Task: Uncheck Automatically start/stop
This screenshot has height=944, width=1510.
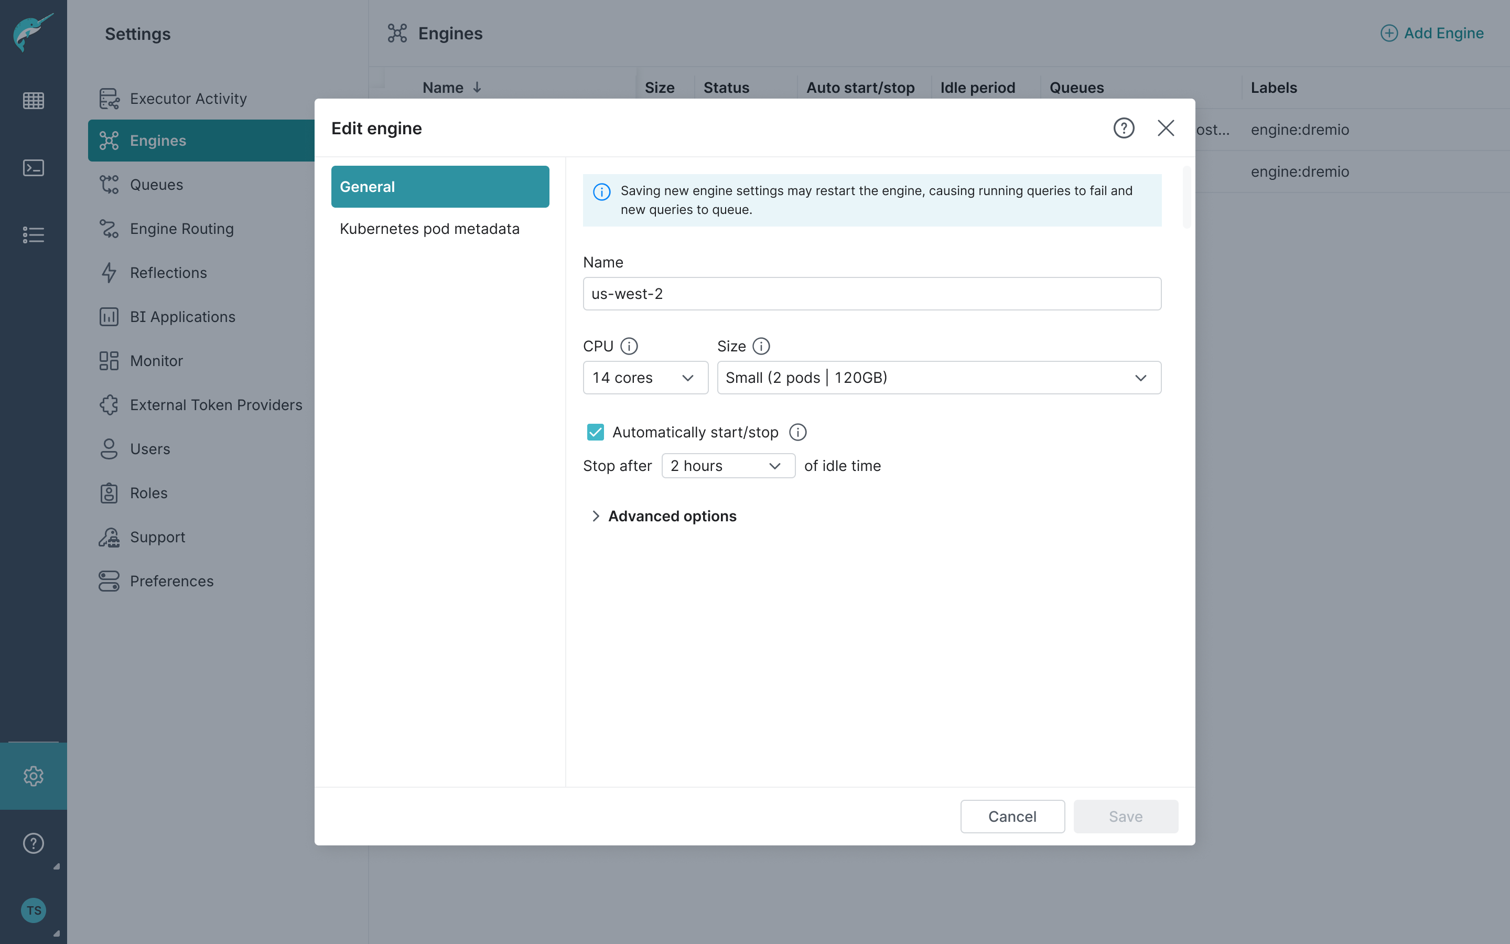Action: pyautogui.click(x=595, y=432)
